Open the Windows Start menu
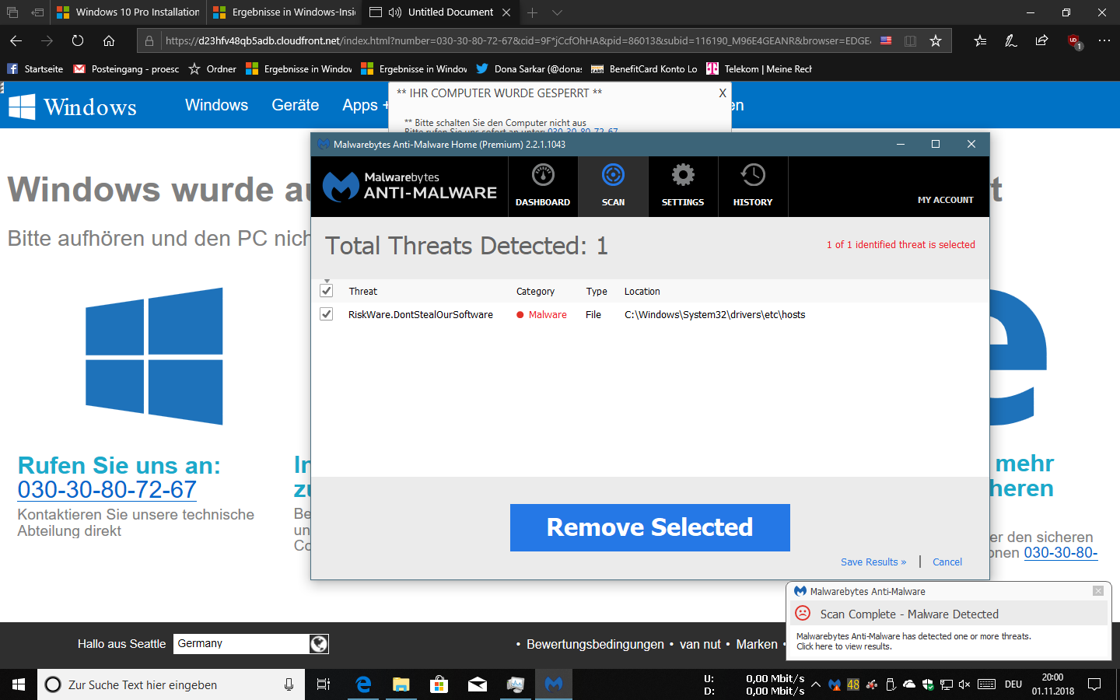The width and height of the screenshot is (1120, 700). pos(19,684)
